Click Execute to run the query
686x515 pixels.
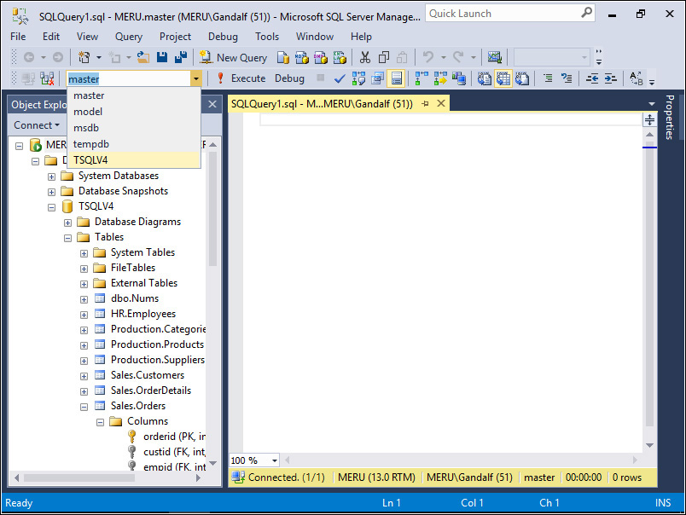click(x=241, y=78)
